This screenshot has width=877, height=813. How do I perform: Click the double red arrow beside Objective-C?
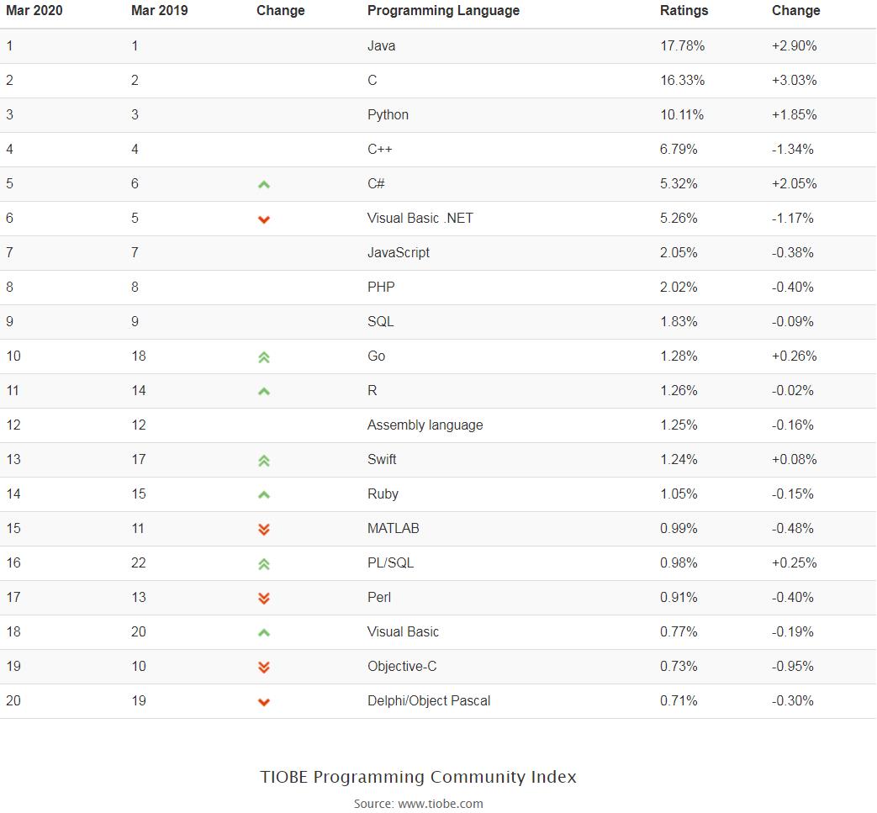tap(263, 668)
